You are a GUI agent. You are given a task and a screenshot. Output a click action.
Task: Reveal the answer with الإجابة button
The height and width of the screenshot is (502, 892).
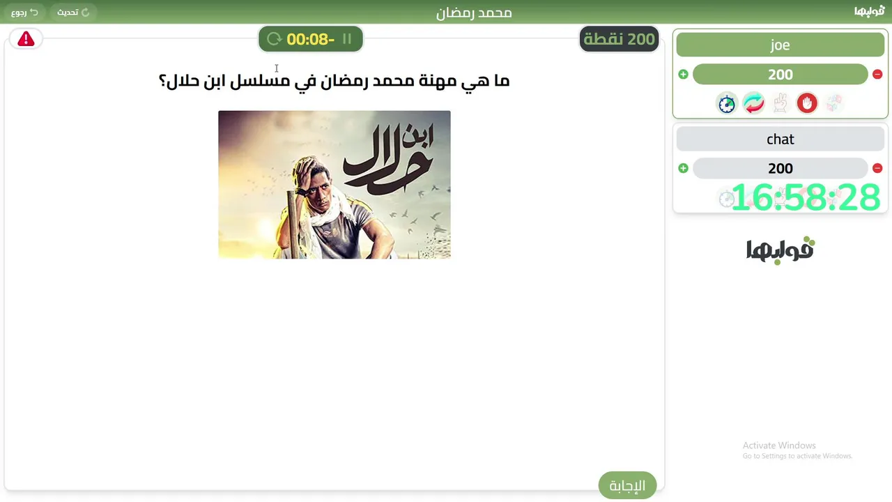pos(627,485)
